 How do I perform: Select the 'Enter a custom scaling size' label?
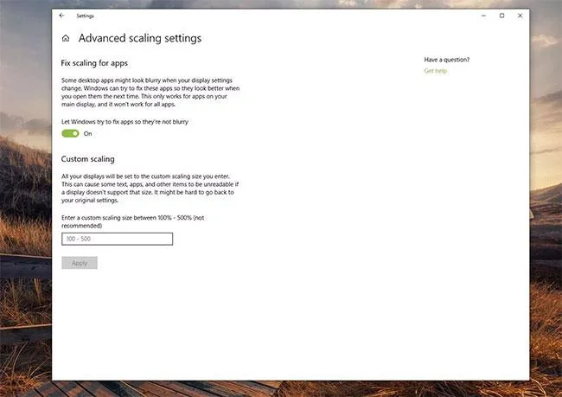tap(133, 221)
